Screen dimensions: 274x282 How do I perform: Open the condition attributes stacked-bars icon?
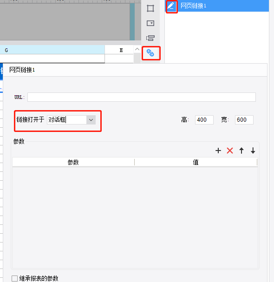[x=150, y=38]
